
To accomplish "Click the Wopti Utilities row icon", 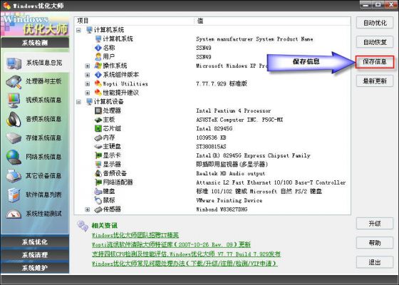I will (x=98, y=84).
